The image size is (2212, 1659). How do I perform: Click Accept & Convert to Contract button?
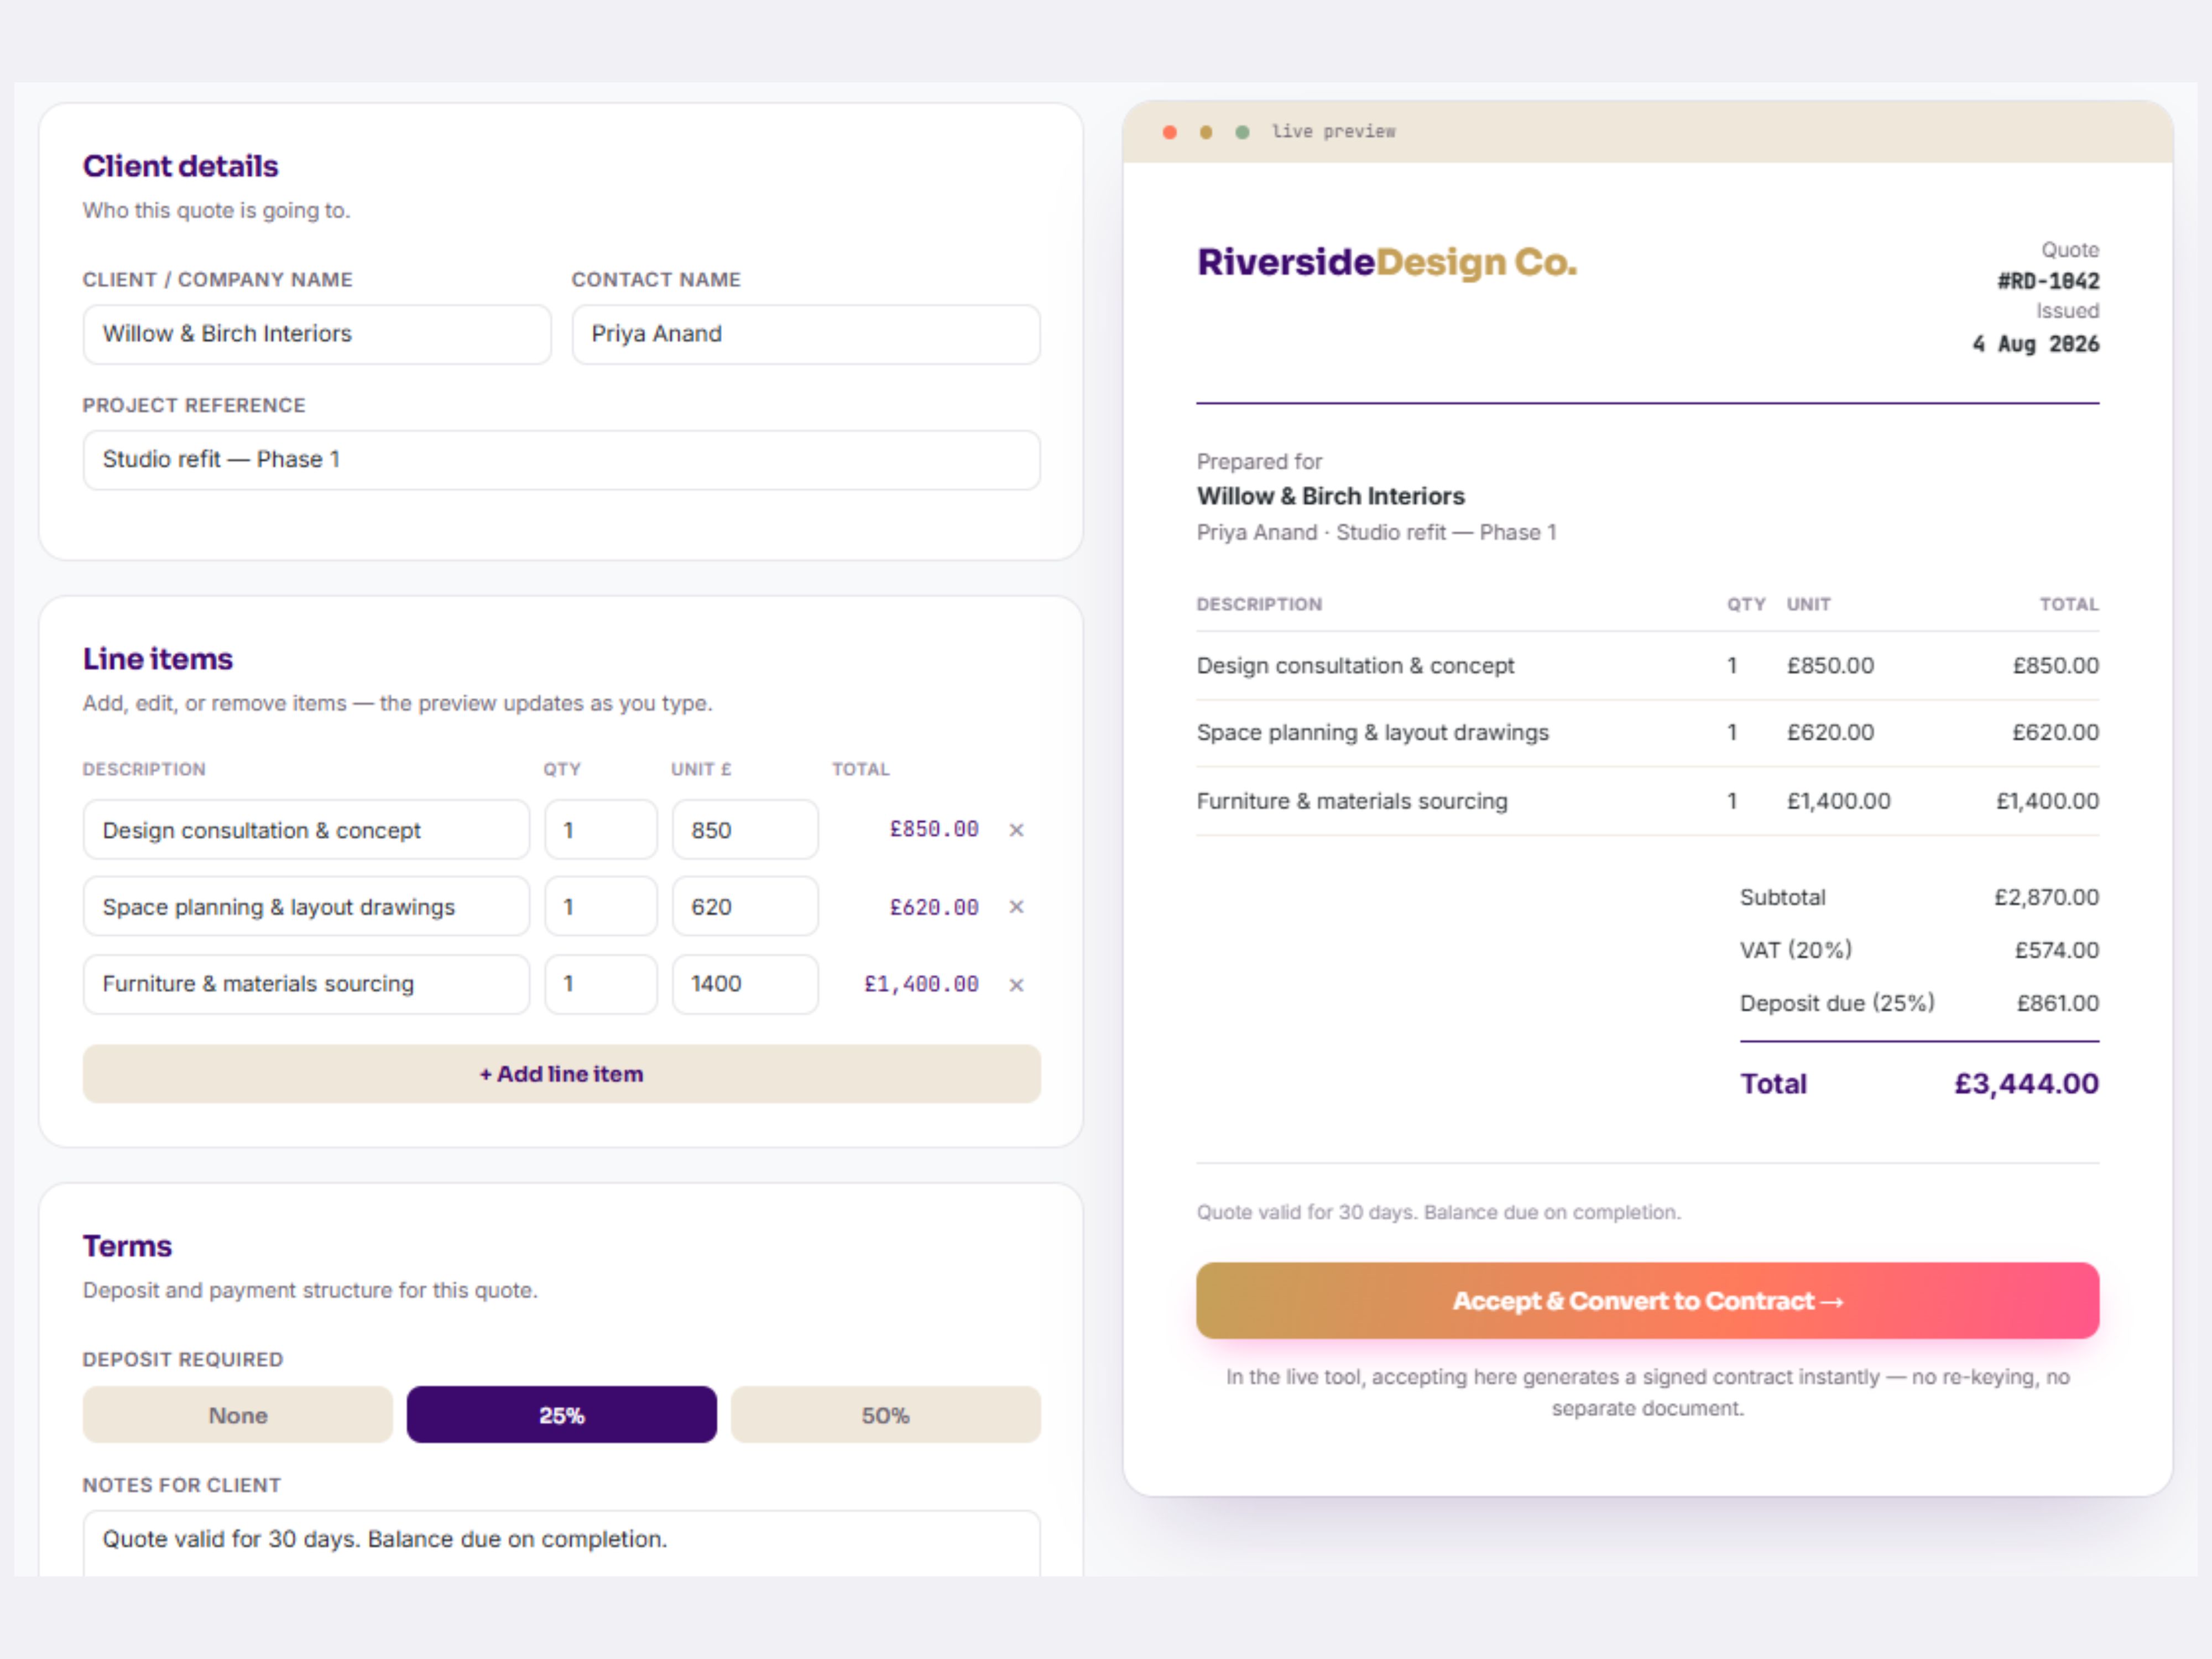coord(1648,1301)
